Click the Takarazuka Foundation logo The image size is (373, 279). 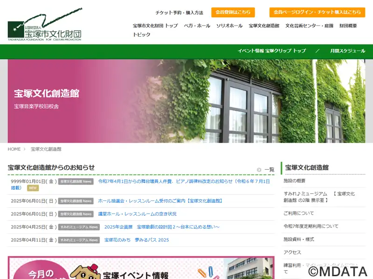(45, 25)
